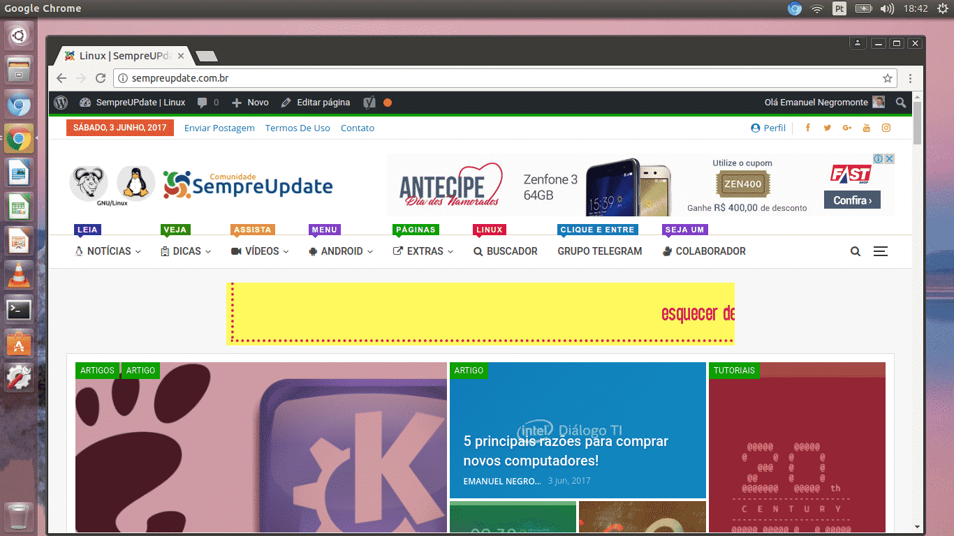Close the banner ad with X icon

pos(890,159)
